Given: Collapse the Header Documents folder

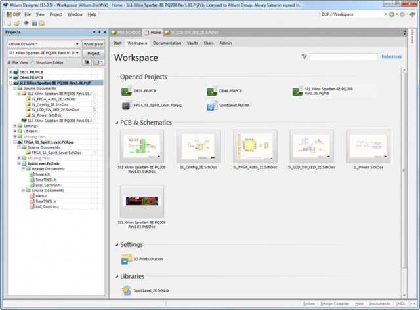Looking at the screenshot, I should click(x=23, y=169).
